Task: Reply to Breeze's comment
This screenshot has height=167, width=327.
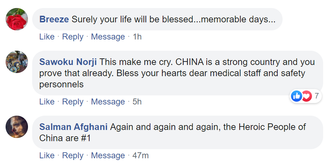Action: (x=73, y=37)
